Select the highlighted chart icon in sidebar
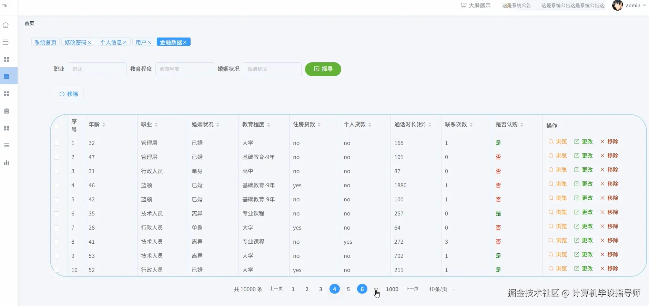This screenshot has width=649, height=306. click(x=7, y=76)
